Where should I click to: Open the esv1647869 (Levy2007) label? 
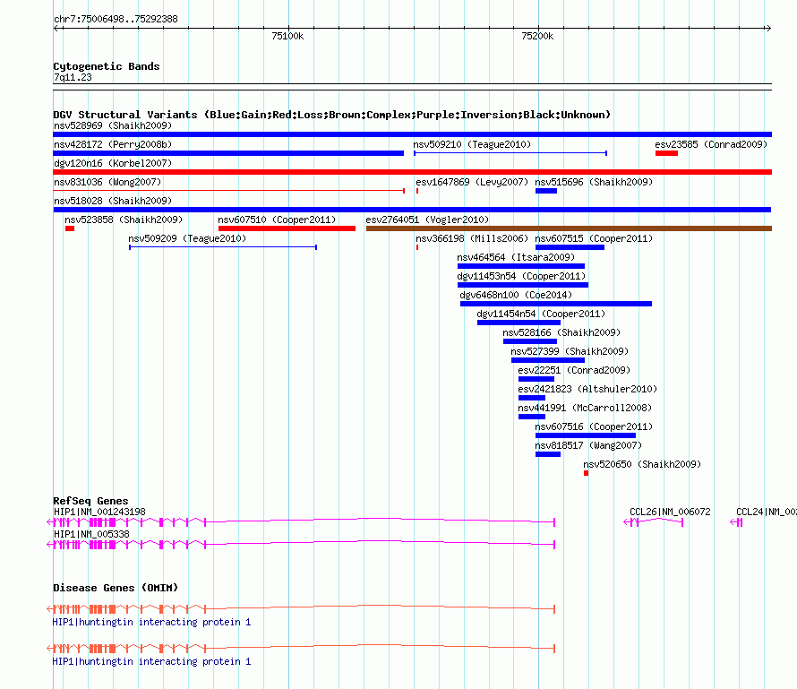click(x=472, y=182)
